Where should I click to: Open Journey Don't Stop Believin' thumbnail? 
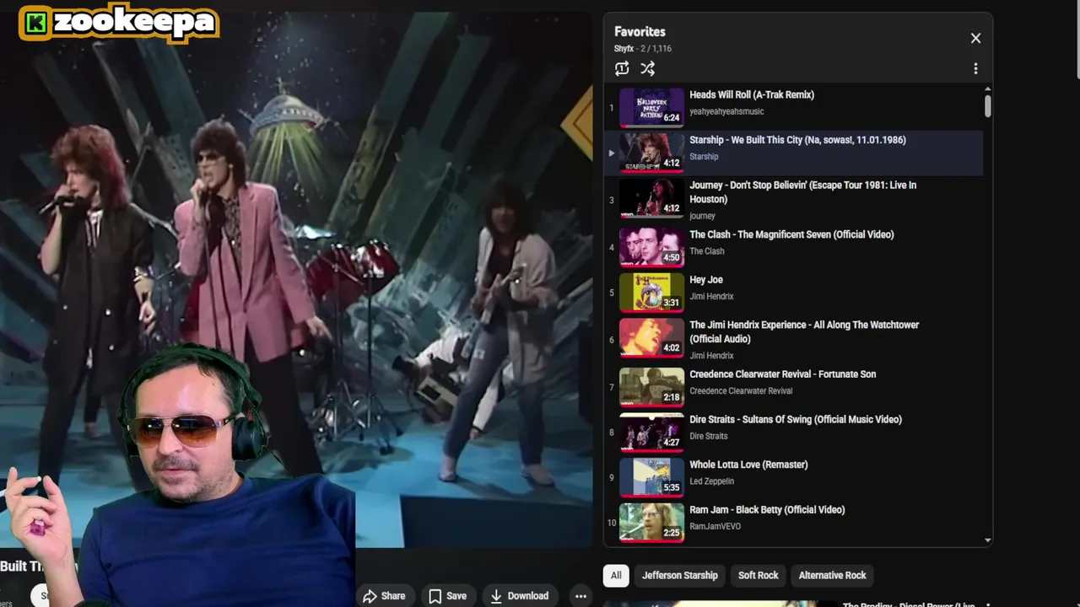pos(652,198)
